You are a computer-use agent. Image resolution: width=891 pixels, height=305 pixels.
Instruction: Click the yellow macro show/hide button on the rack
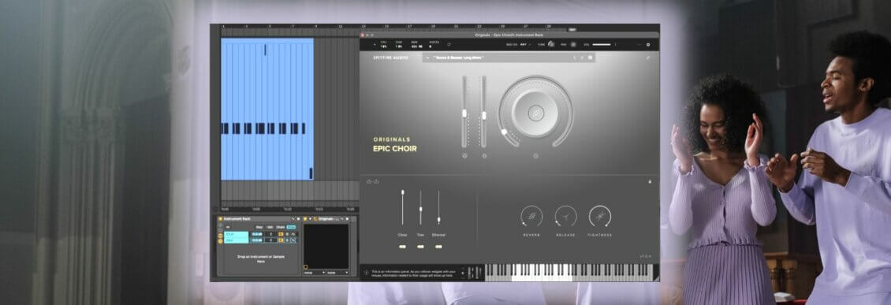[221, 235]
